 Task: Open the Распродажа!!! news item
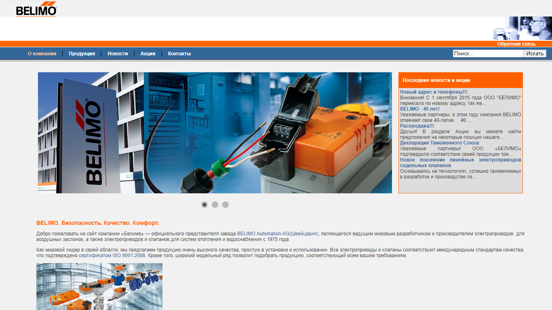coord(417,126)
